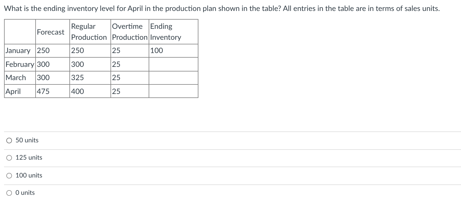Select the 0 units radio button

point(9,193)
